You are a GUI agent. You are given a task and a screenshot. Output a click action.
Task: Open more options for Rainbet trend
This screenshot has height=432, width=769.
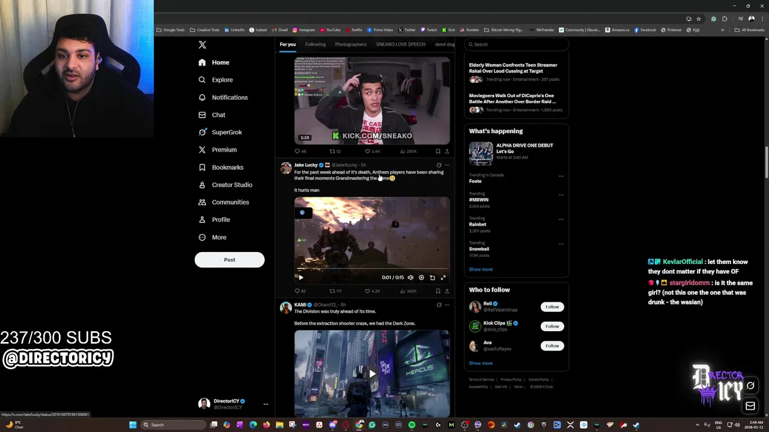tap(561, 220)
